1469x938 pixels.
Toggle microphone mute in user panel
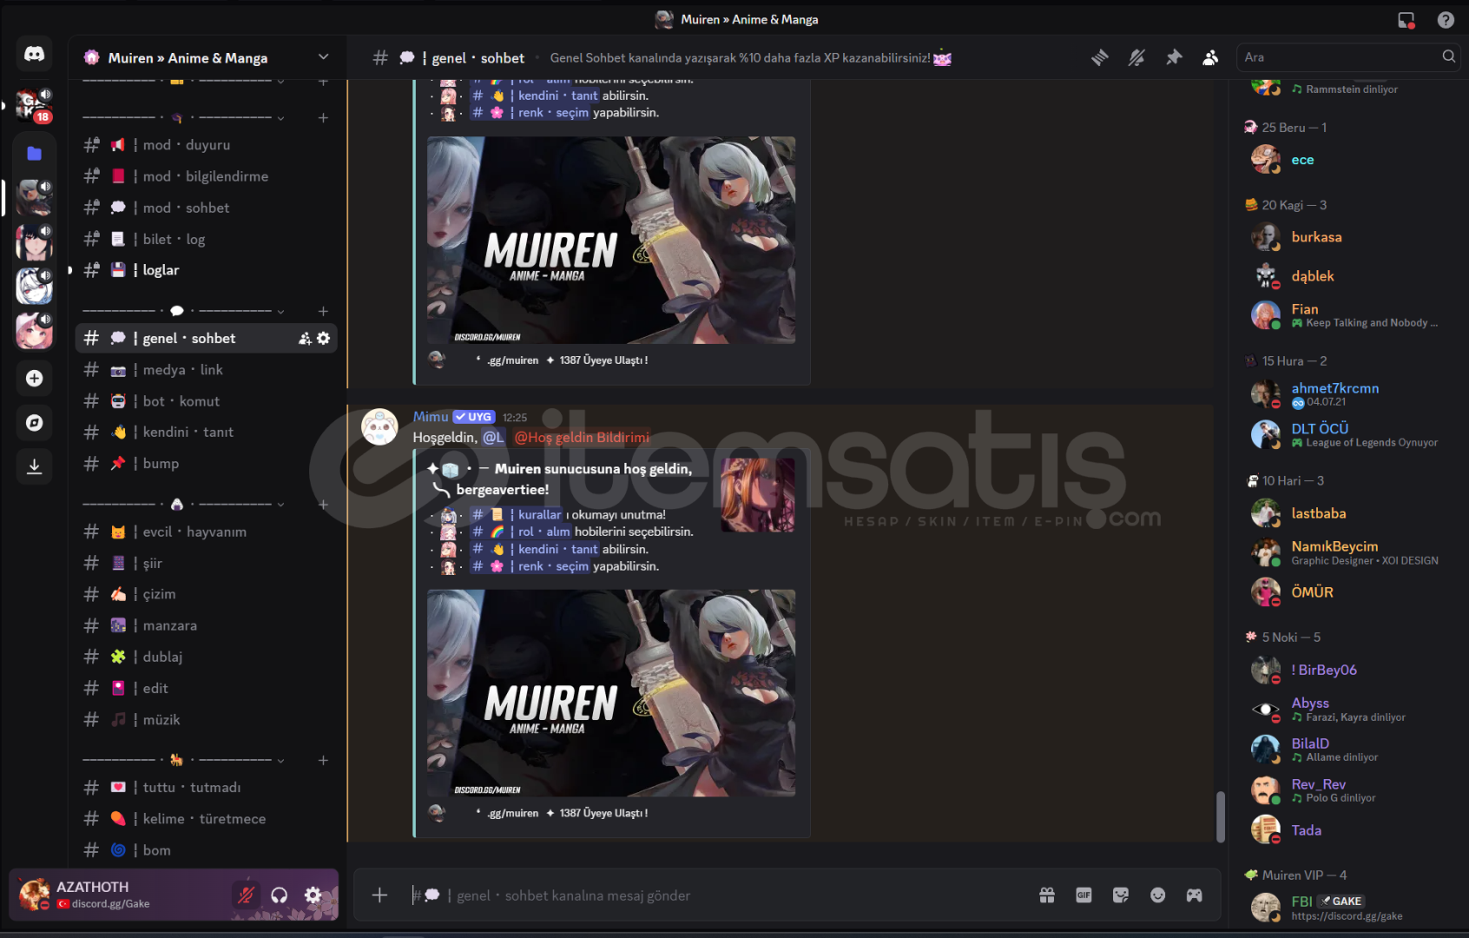pyautogui.click(x=247, y=895)
